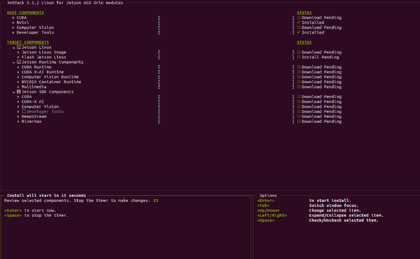Click the status circle for SDK Computer Vision
Image resolution: width=420 pixels, height=259 pixels.
(299, 106)
